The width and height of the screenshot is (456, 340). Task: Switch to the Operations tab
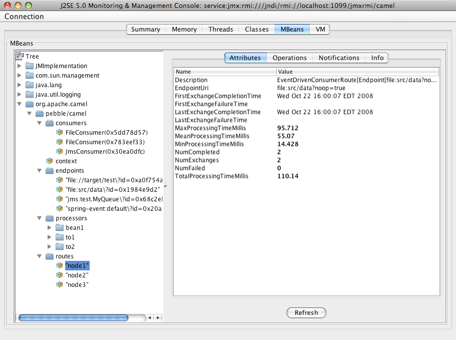290,58
